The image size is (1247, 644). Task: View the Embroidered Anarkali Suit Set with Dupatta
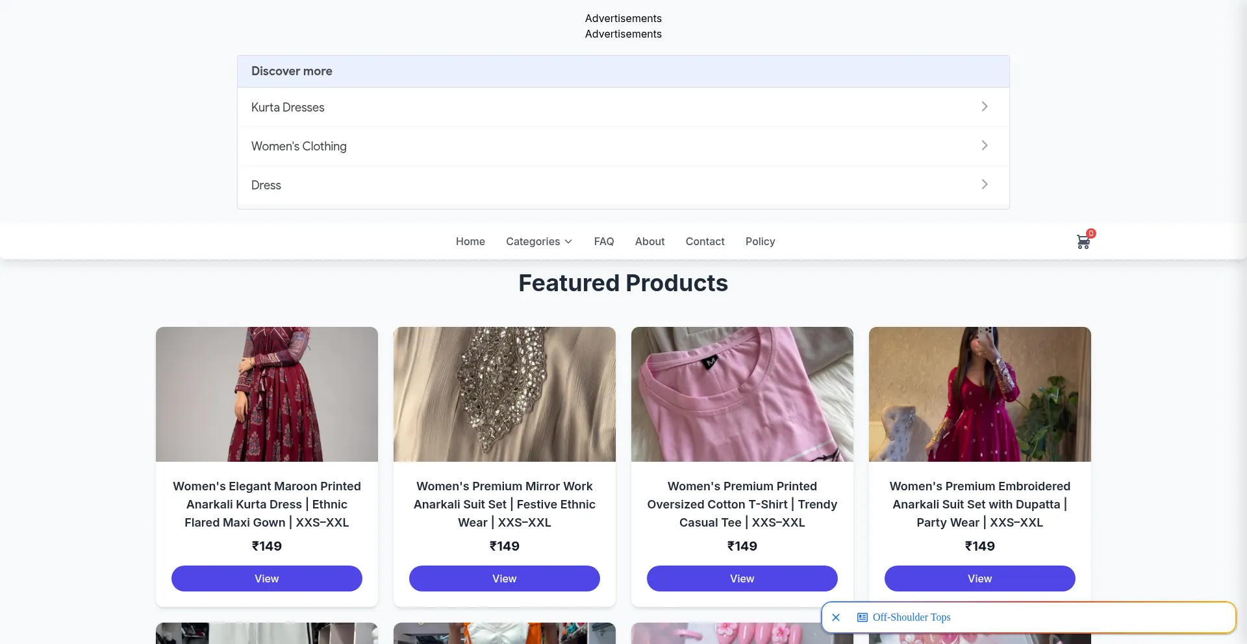[x=980, y=578]
